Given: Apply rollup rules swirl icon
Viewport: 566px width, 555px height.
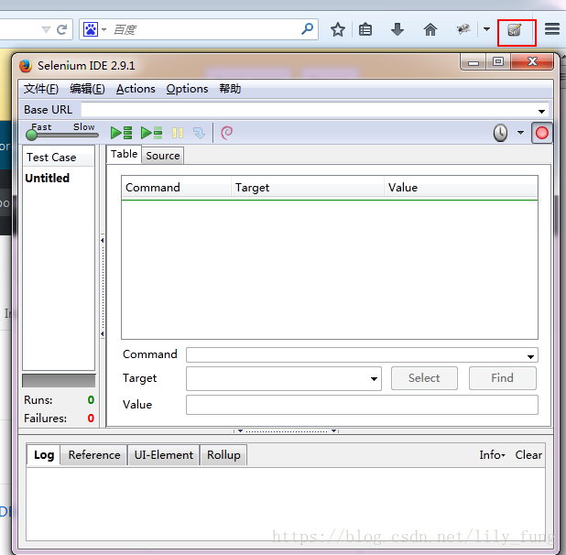Looking at the screenshot, I should pyautogui.click(x=227, y=133).
